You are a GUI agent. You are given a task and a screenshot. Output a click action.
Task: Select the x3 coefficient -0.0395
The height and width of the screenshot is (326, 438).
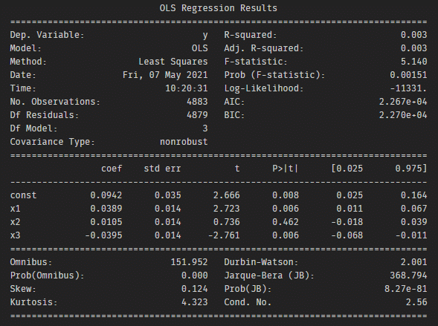coord(103,235)
